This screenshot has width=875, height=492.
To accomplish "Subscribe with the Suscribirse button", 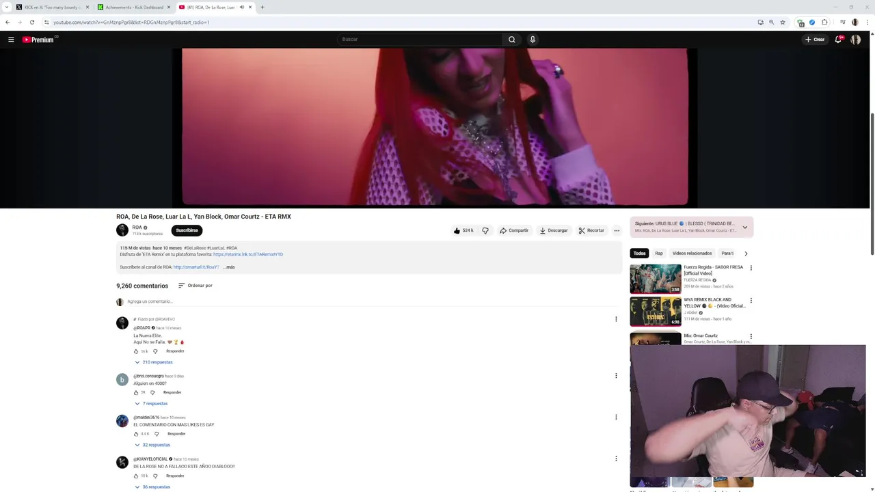I will tap(187, 230).
